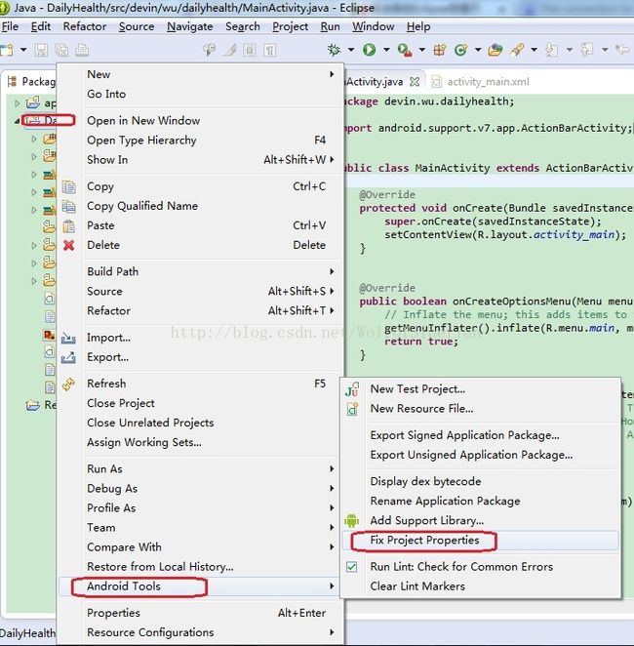
Task: Expand the Run As submenu
Action: (332, 468)
